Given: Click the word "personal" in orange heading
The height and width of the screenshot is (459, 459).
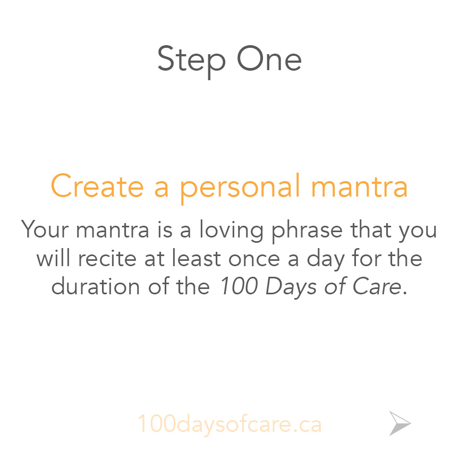Looking at the screenshot, I should coord(240,188).
